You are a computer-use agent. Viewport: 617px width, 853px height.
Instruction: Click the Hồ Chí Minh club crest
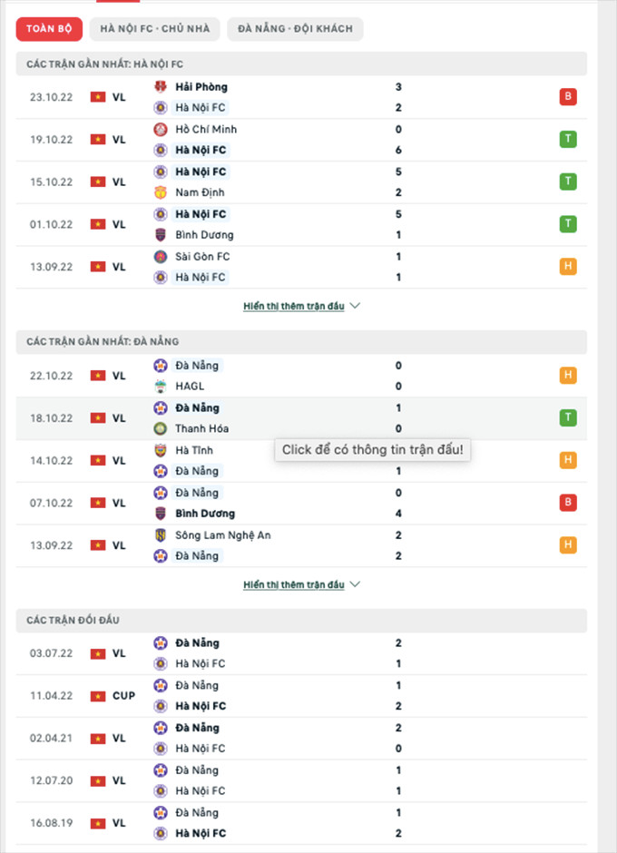(161, 130)
